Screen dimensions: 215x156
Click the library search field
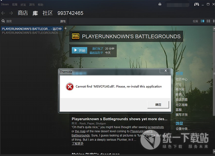coord(30,21)
